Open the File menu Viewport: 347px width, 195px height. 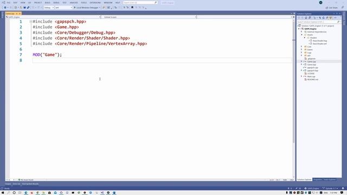(9, 3)
